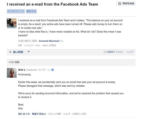Upvote with the up triangle arrow
This screenshot has height=119, width=149.
[x=10, y=52]
